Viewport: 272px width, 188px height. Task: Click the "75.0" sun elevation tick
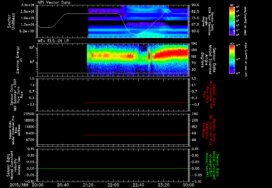195,18
